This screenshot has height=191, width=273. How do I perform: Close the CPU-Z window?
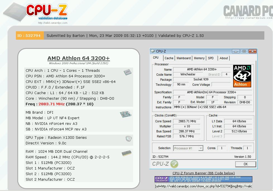pyautogui.click(x=252, y=51)
